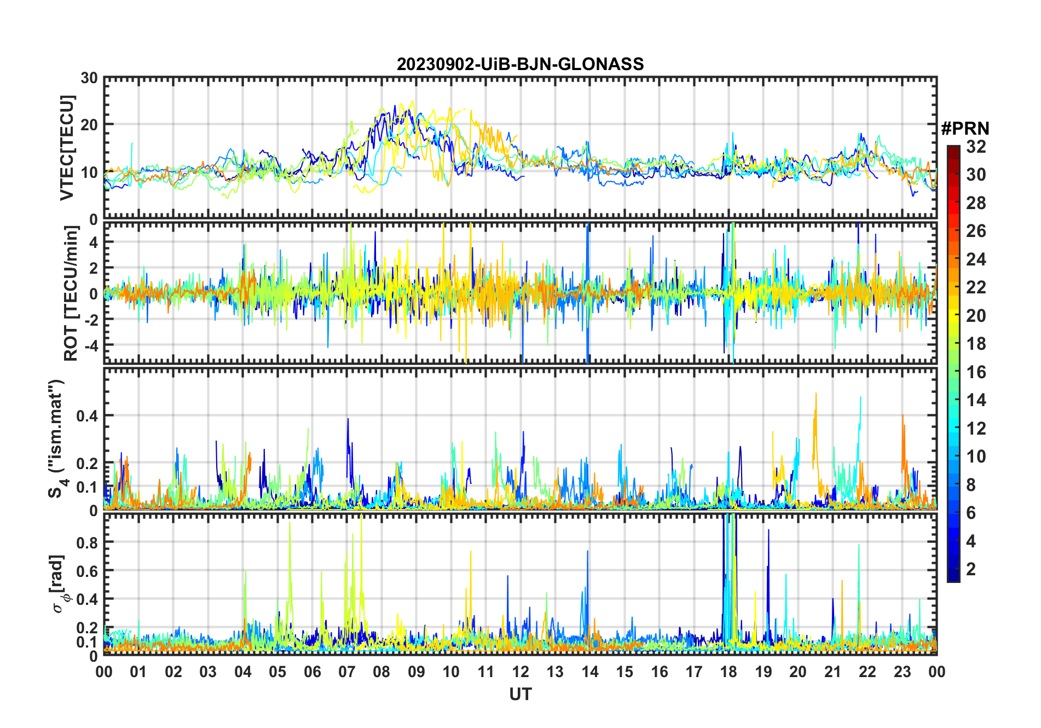The image size is (1041, 728).
Task: Select the UT x-axis label
Action: pyautogui.click(x=520, y=695)
